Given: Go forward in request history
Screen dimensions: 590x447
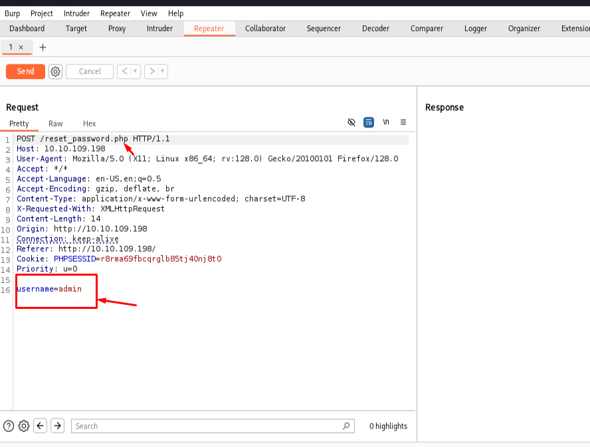Looking at the screenshot, I should click(151, 71).
